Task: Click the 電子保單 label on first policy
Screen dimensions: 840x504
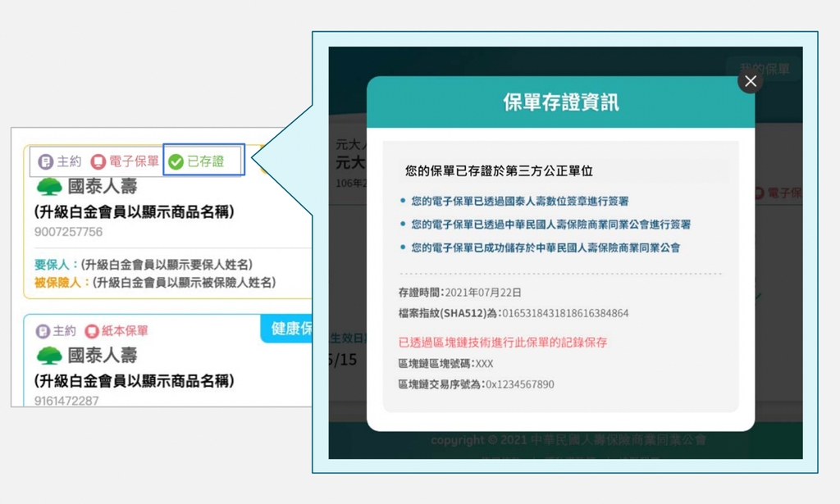Action: (x=134, y=161)
